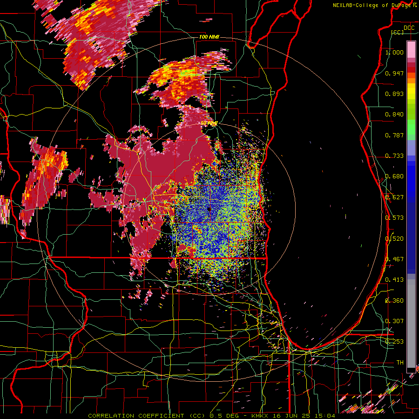
Task: Select the 0.360 color scale value
Action: tap(394, 301)
